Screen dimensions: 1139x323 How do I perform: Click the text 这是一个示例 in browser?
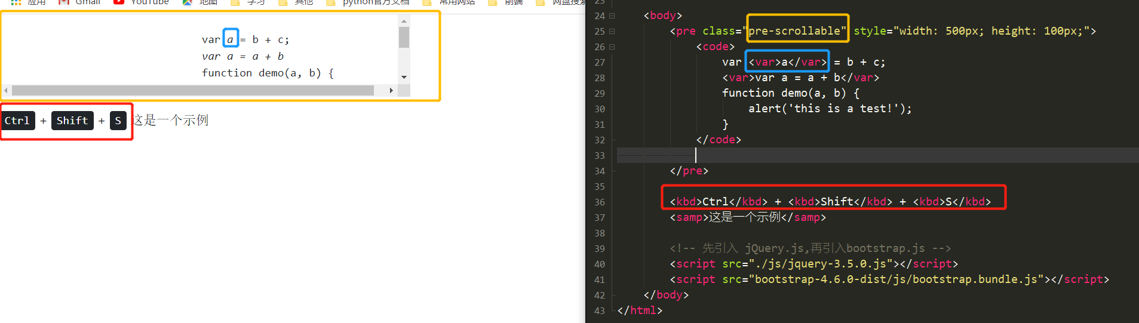[171, 121]
